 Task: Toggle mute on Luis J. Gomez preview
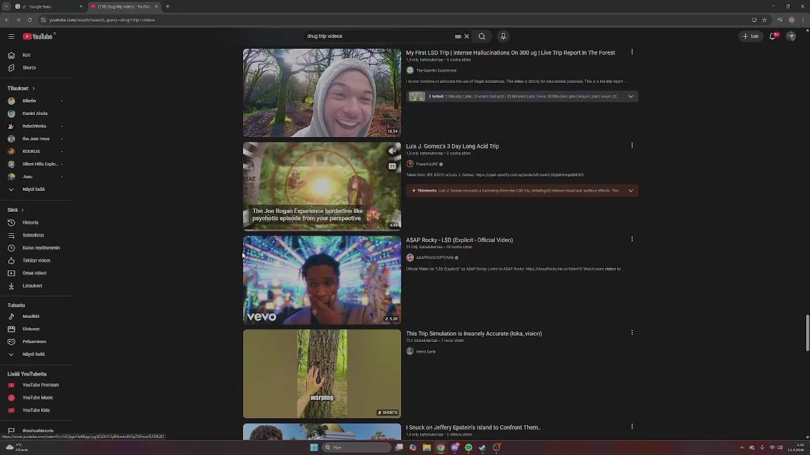[x=392, y=152]
